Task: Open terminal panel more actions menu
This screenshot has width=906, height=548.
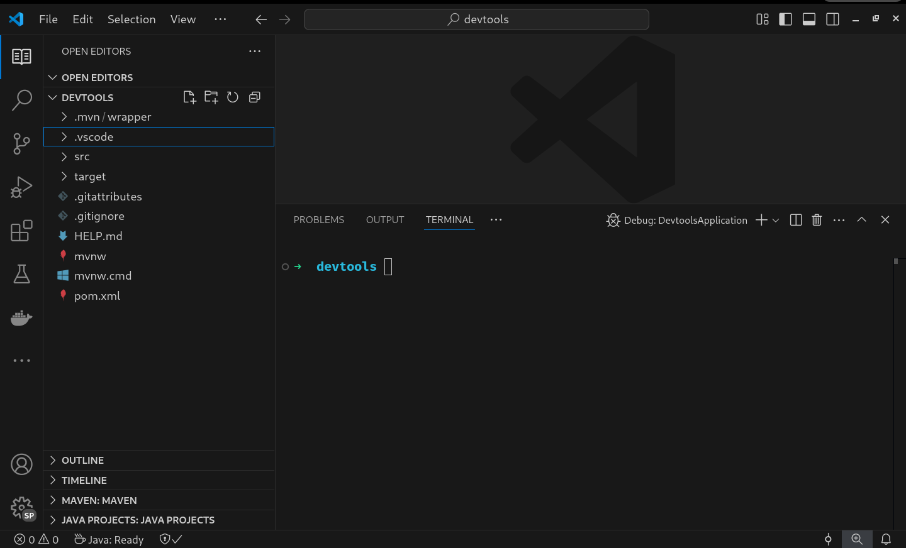Action: [839, 220]
